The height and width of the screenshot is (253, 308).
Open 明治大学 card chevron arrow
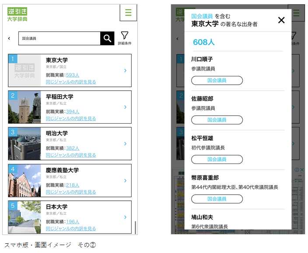point(125,144)
